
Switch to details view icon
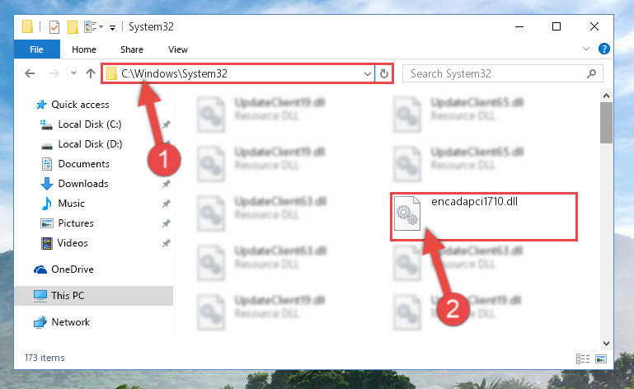point(583,359)
